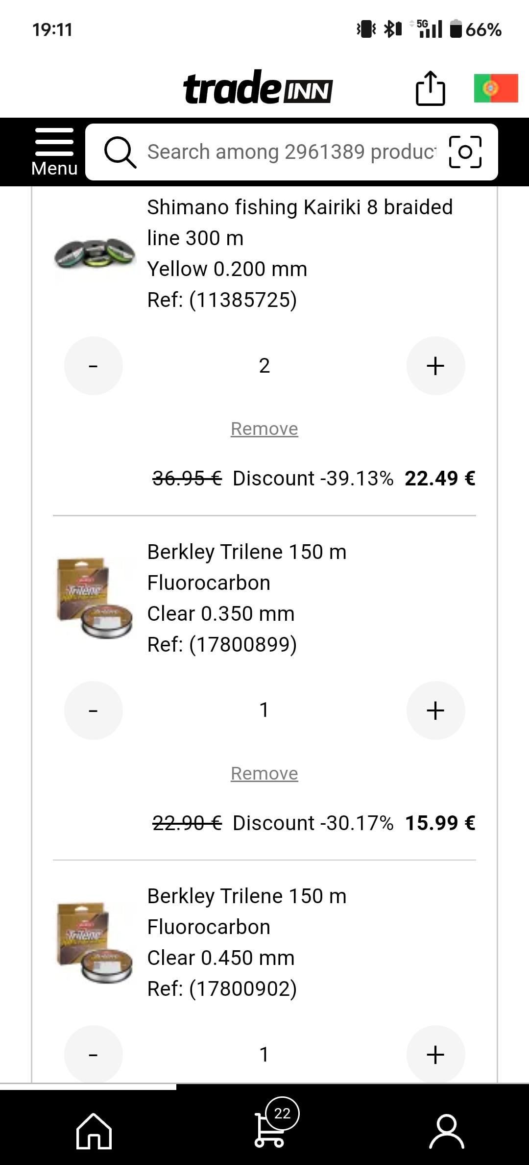This screenshot has height=1165, width=529.
Task: Tap the search magnifier icon
Action: (x=120, y=152)
